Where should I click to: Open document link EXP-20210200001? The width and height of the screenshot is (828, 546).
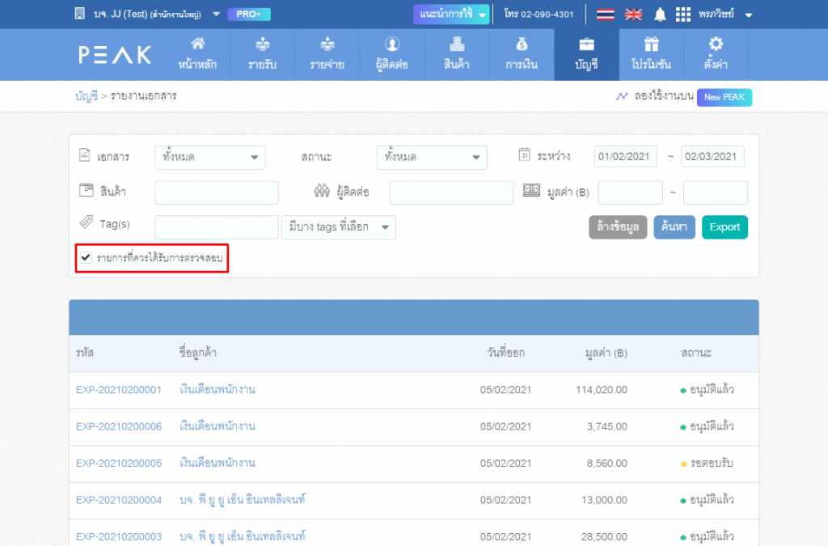pyautogui.click(x=119, y=390)
